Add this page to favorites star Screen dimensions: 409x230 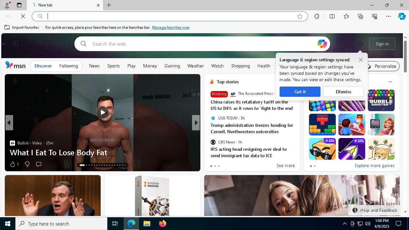pos(300,16)
